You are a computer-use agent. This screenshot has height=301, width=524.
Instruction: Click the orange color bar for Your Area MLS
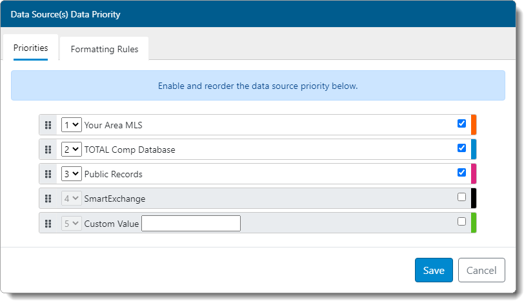click(x=474, y=124)
